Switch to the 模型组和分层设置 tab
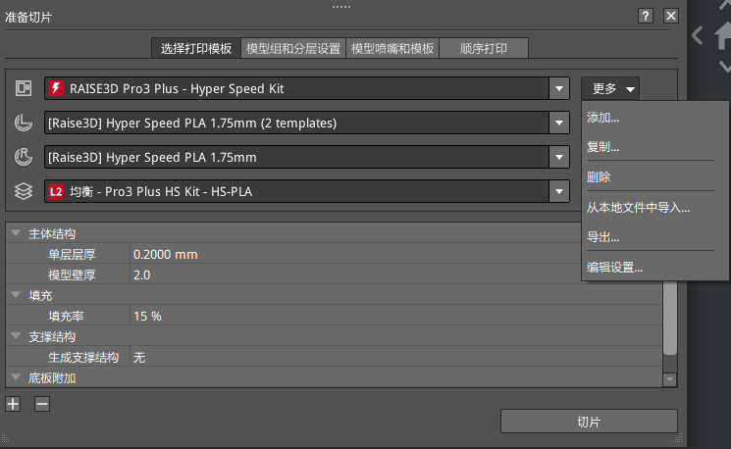The image size is (731, 449). point(293,48)
